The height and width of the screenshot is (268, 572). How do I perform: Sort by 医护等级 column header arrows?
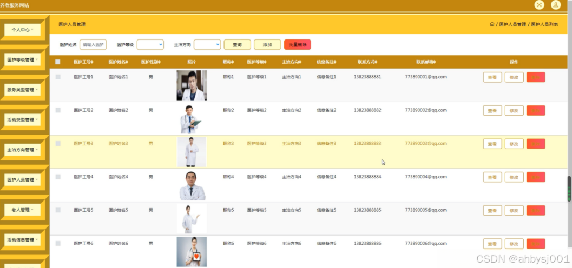point(266,62)
